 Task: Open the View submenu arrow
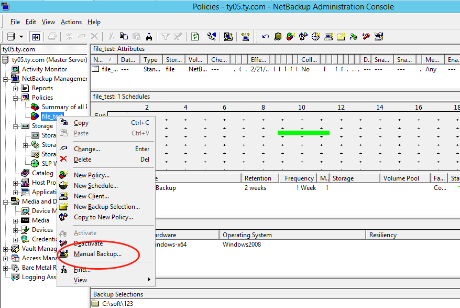(149, 280)
